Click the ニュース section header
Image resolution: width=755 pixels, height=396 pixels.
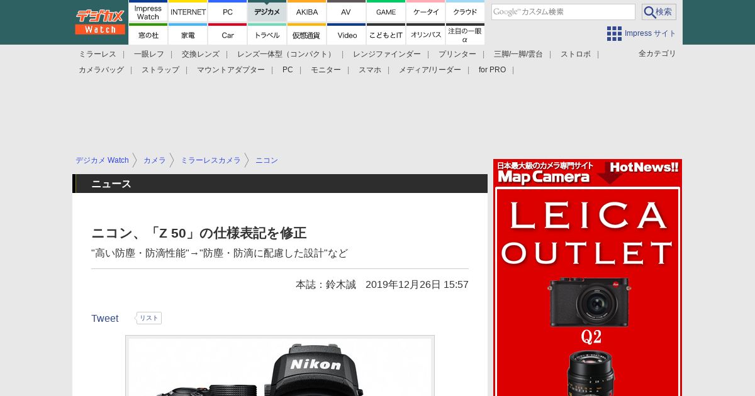pyautogui.click(x=280, y=184)
